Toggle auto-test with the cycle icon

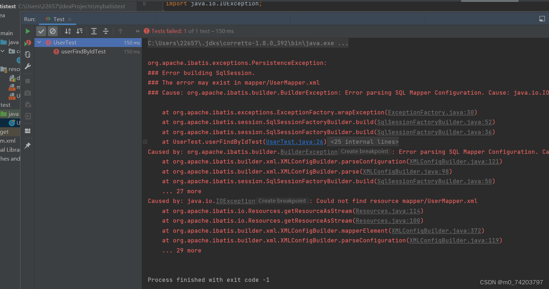click(x=28, y=55)
